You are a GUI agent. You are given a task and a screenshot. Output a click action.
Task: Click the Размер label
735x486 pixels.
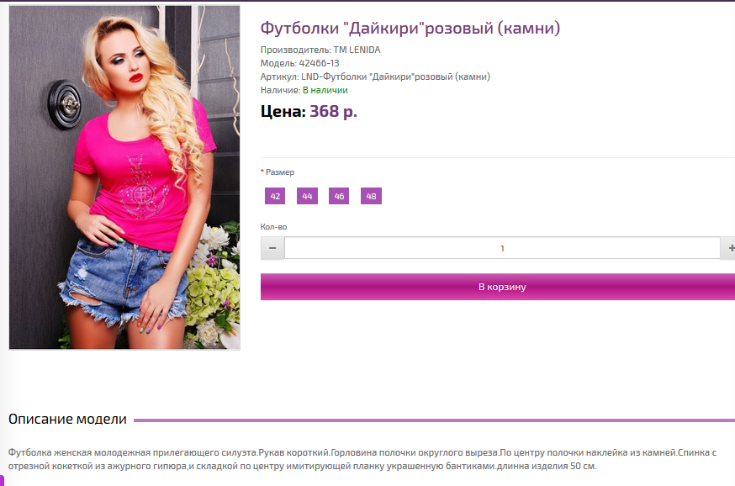tap(280, 172)
